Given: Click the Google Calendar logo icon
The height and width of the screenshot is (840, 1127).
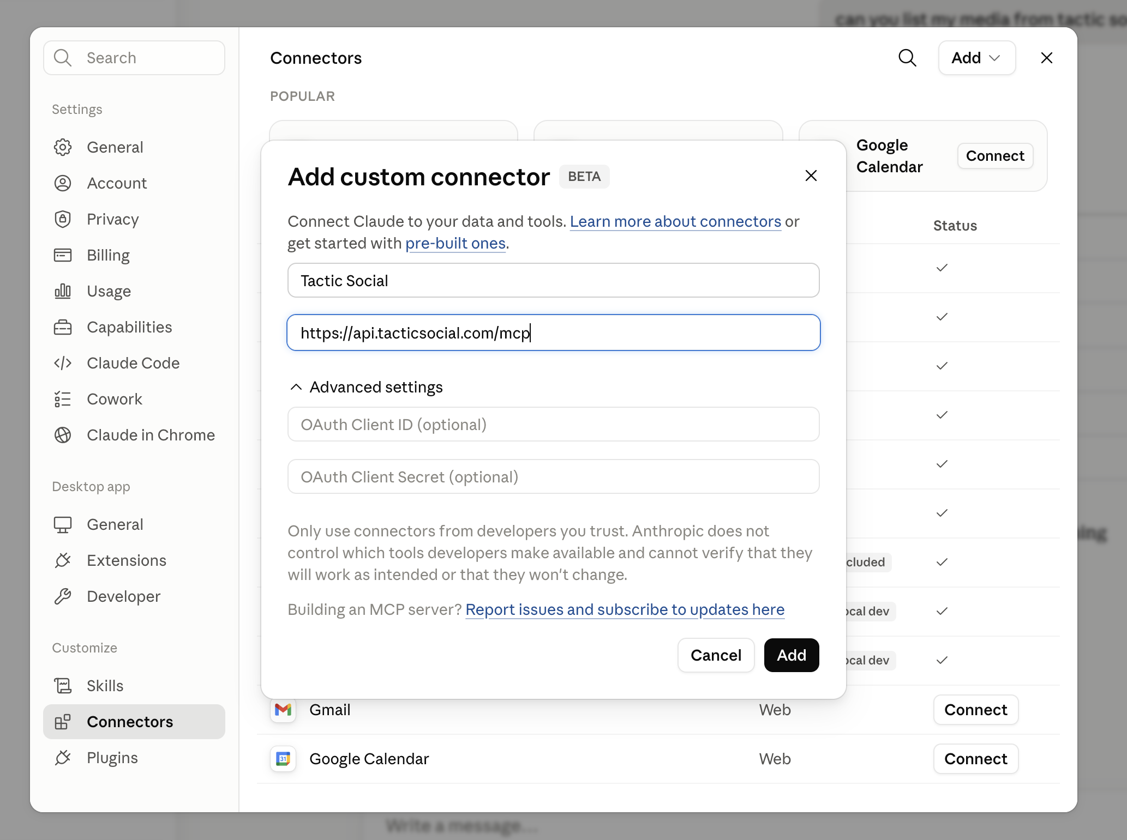Looking at the screenshot, I should click(283, 759).
